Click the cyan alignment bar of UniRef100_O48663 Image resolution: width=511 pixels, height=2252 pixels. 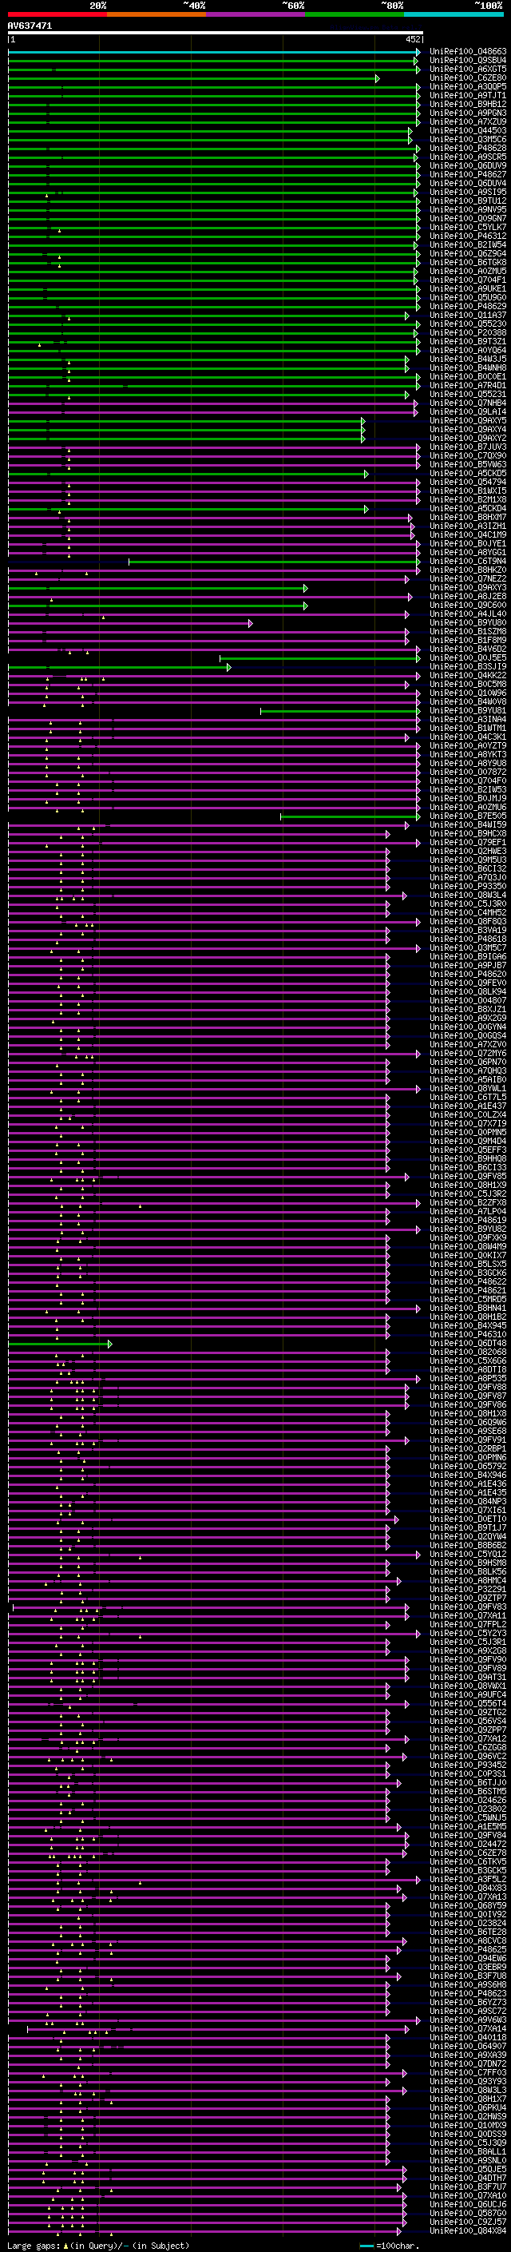point(214,52)
